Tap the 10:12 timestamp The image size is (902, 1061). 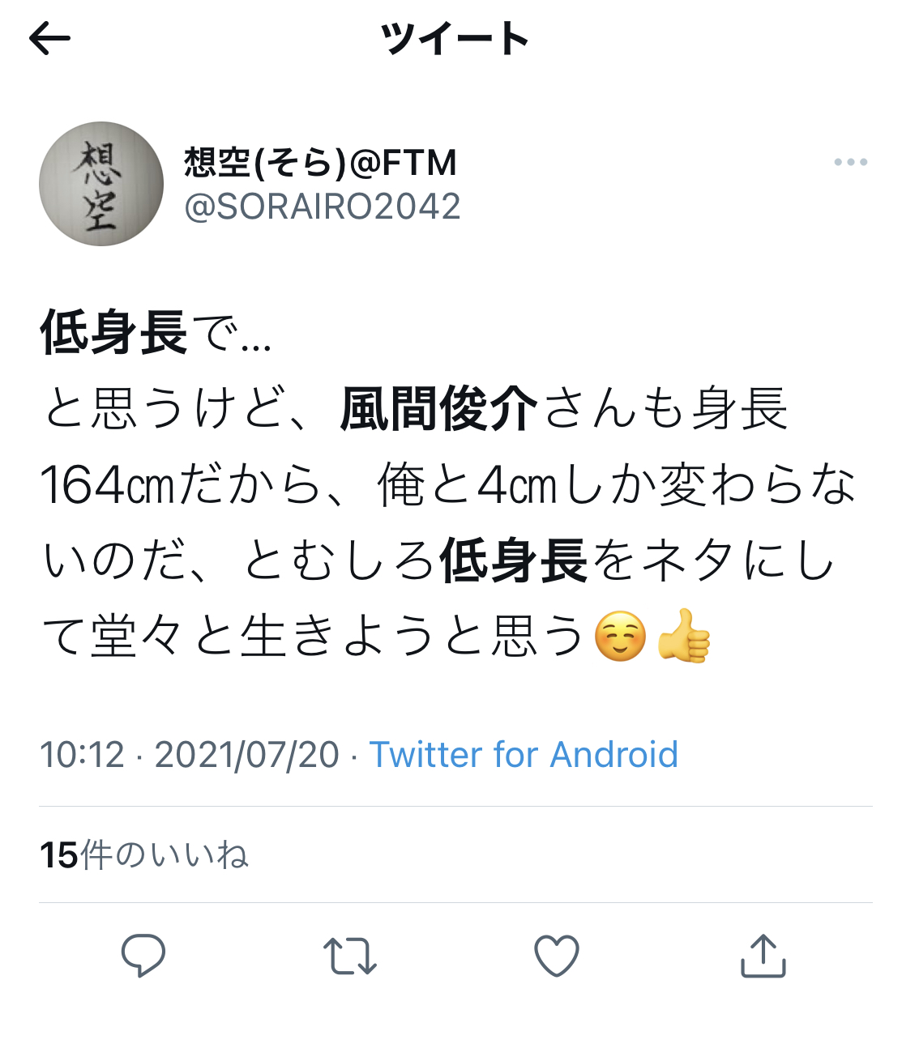coord(83,755)
